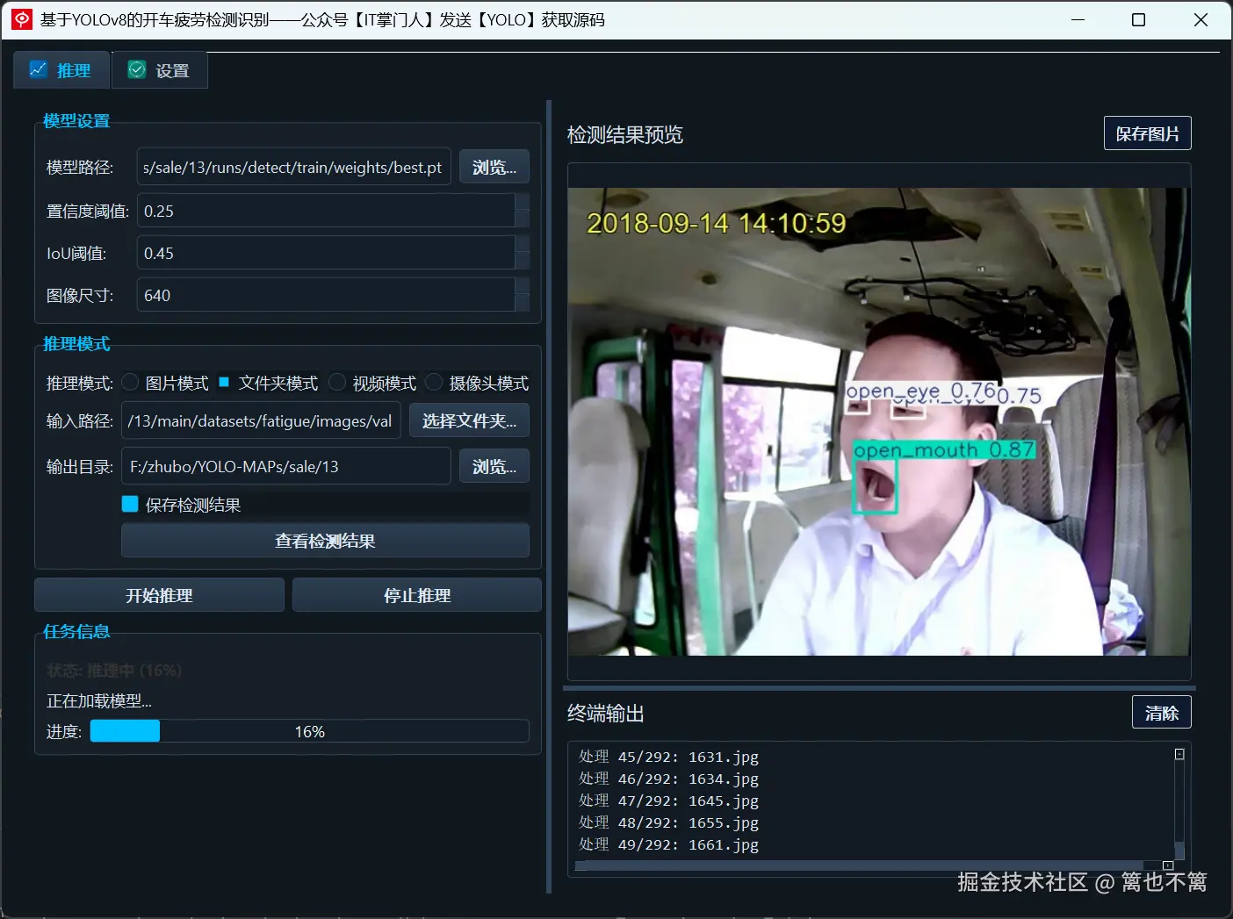Decrease 置信度阈值 with the down spinner arrow

522,219
